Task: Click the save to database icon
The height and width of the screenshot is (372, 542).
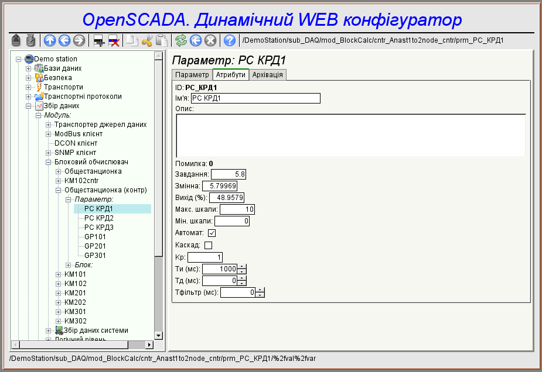Action: pyautogui.click(x=30, y=40)
